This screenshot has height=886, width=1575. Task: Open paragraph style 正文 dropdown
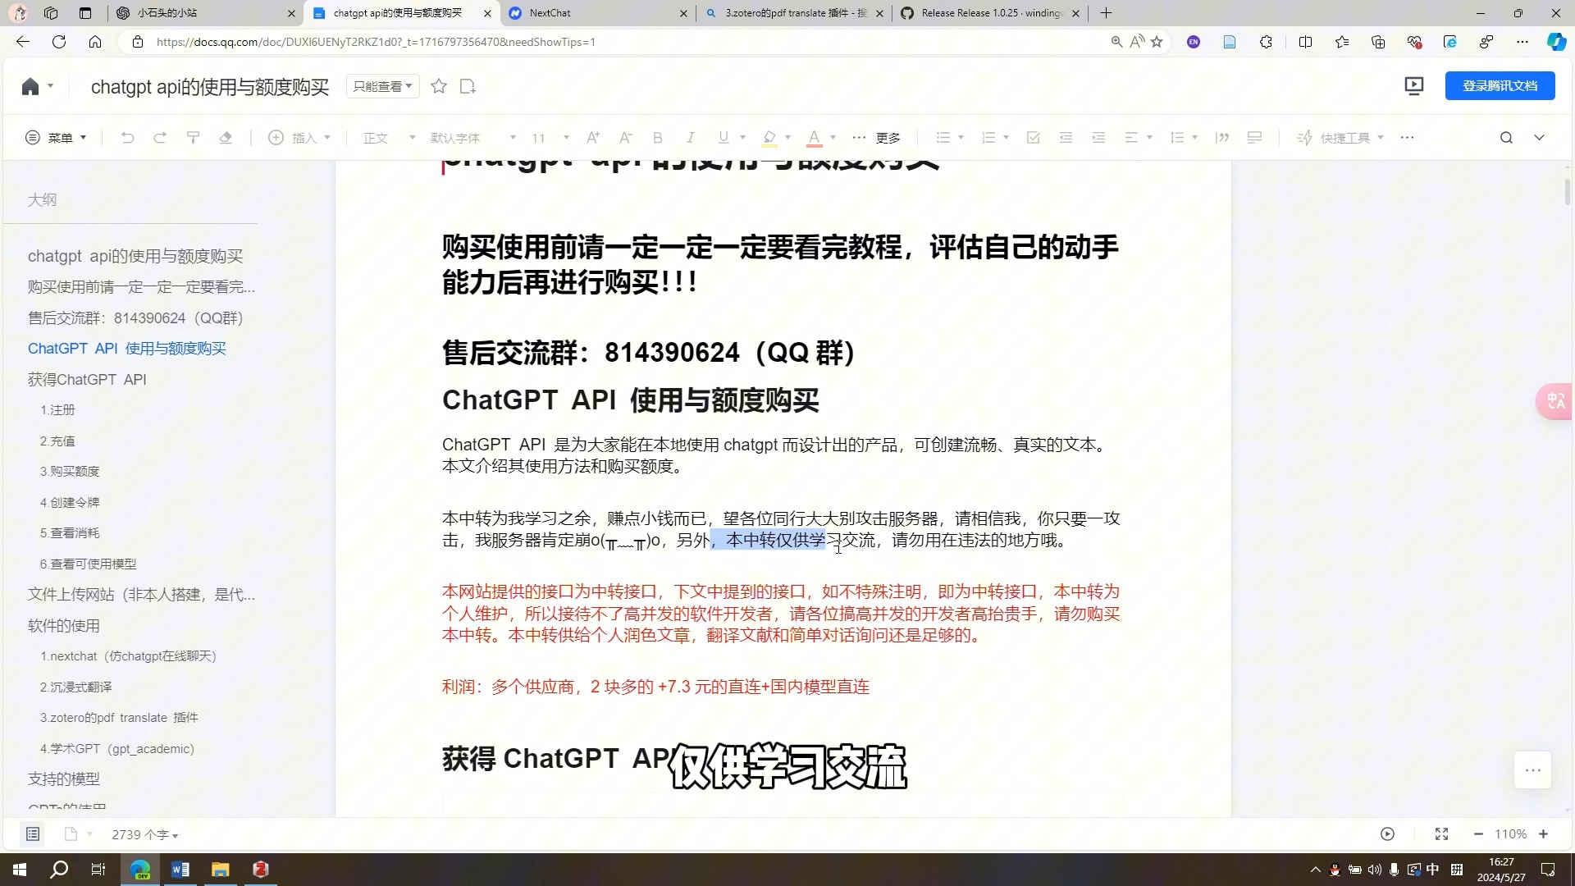(x=390, y=138)
